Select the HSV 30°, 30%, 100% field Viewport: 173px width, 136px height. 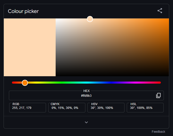(x=106, y=108)
